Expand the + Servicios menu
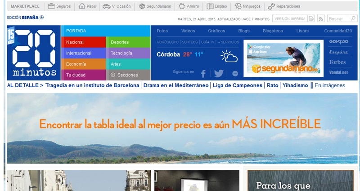Screen dimensions: 360x191 pos(228,42)
